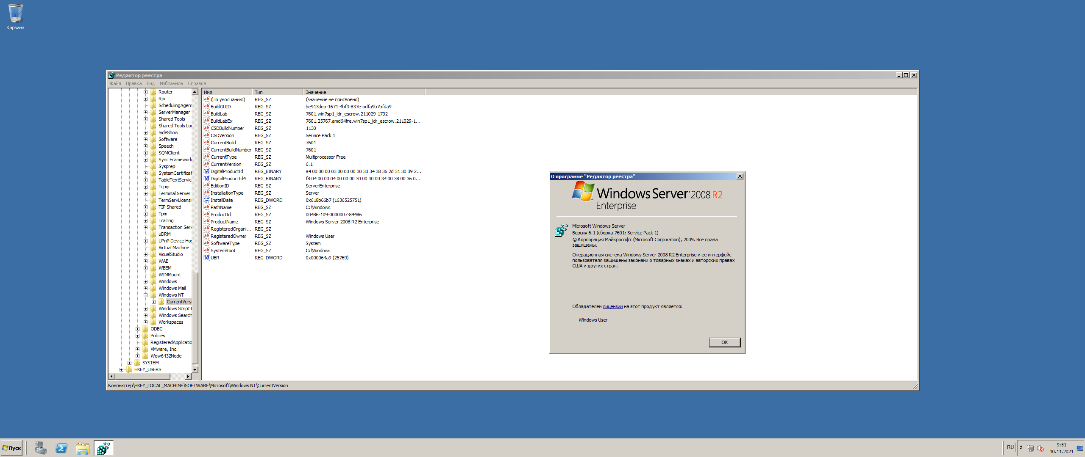Click the Тип column header
The width and height of the screenshot is (1085, 457).
278,92
